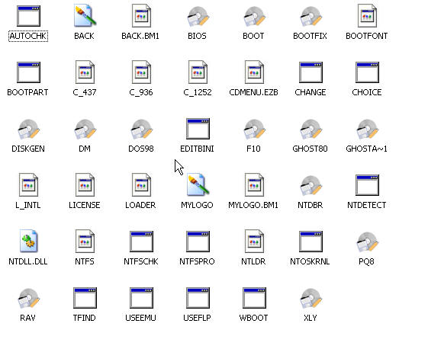Click the C_1252 file icon

pyautogui.click(x=198, y=72)
